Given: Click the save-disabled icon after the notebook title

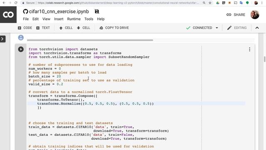Looking at the screenshot, I should coord(97,12).
